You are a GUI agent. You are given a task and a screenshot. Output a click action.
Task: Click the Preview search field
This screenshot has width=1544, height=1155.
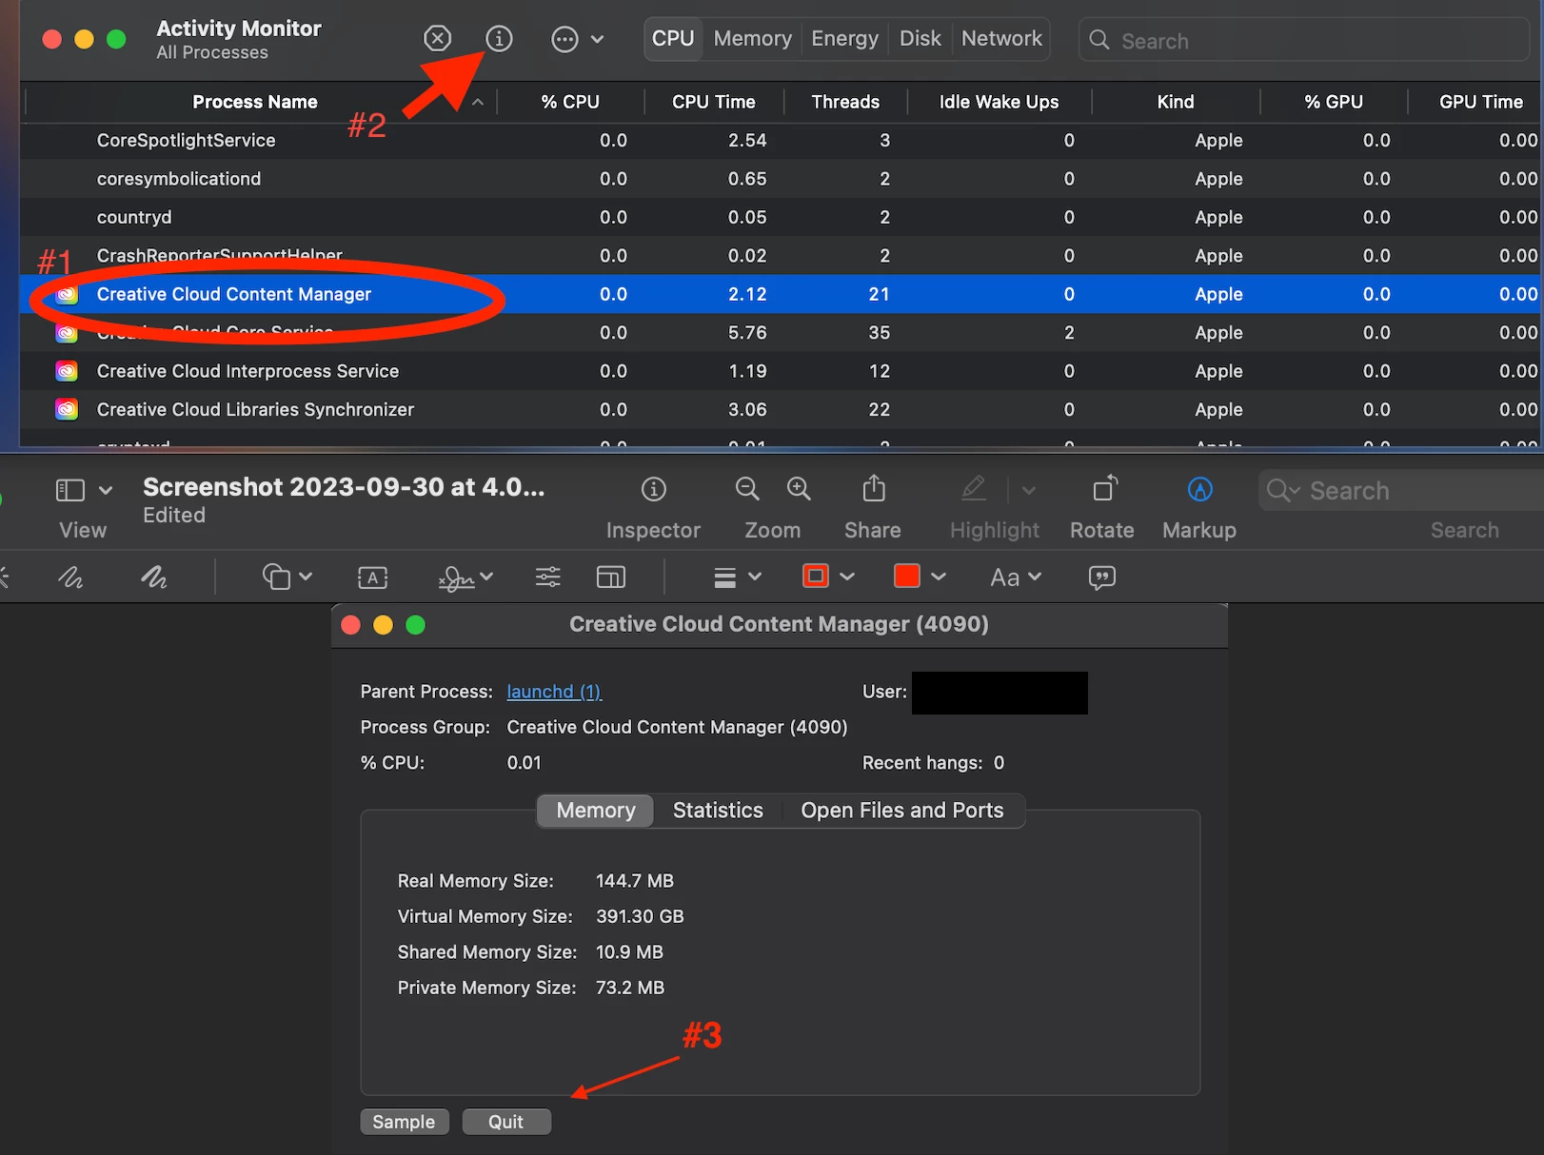pos(1402,490)
